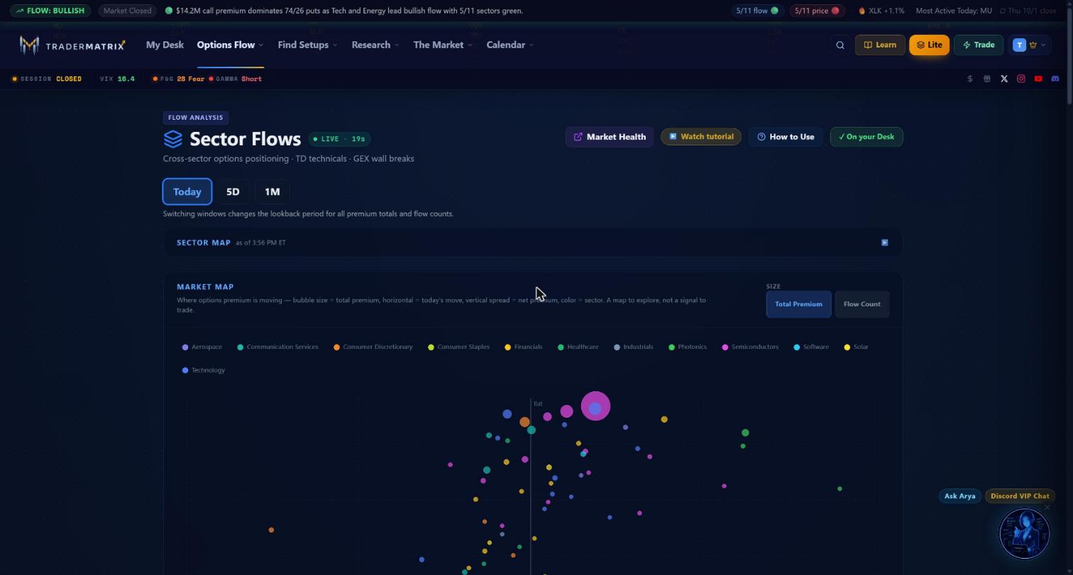The image size is (1073, 575).
Task: Click the 5/11 price pill
Action: [817, 11]
